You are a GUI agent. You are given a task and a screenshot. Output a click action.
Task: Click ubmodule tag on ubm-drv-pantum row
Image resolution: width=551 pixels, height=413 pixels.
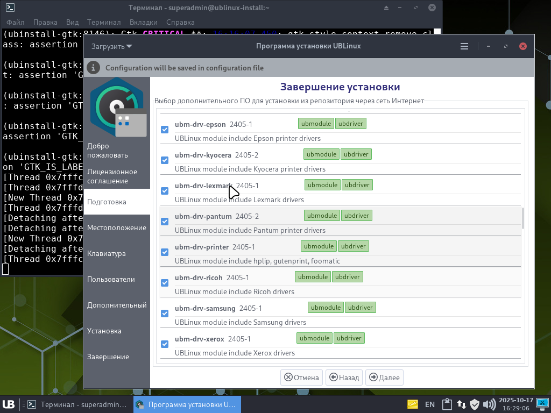coord(322,216)
